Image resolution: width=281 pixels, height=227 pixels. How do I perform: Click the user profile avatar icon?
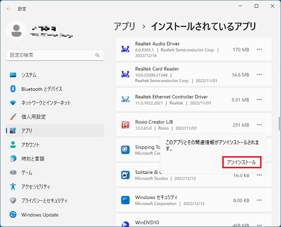click(x=16, y=31)
